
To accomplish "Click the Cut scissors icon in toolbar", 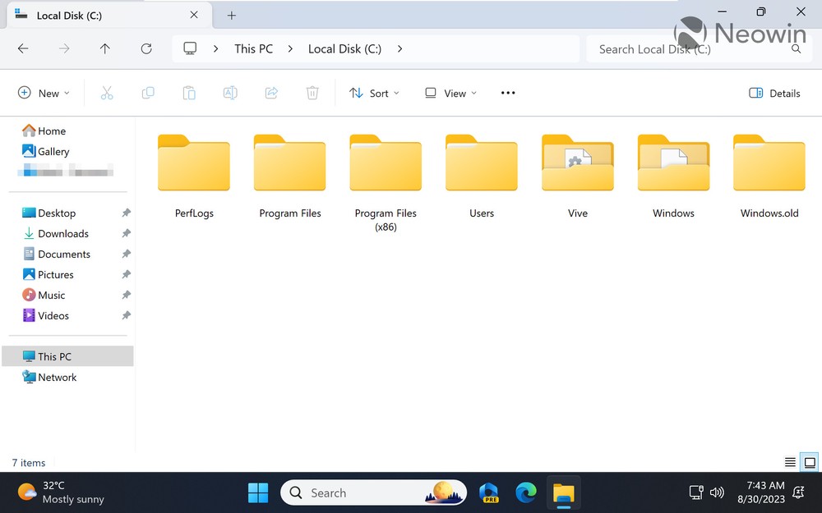I will (x=107, y=94).
